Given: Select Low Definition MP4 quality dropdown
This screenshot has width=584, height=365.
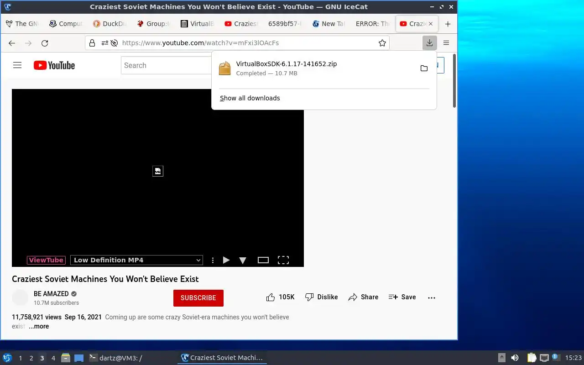Looking at the screenshot, I should (x=136, y=260).
